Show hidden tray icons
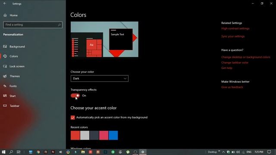The height and width of the screenshot is (155, 276). (x=223, y=152)
